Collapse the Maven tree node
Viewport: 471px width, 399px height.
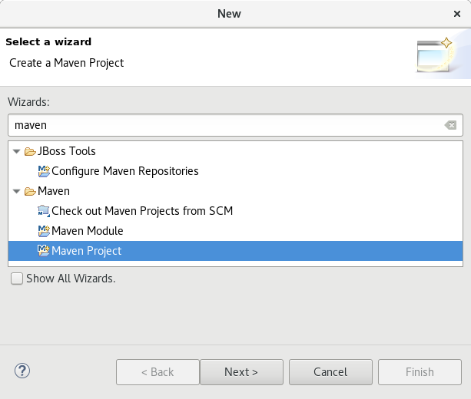[17, 191]
